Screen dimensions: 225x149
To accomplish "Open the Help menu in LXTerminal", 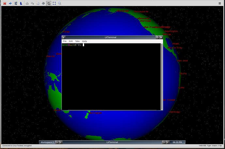I will tap(84, 41).
